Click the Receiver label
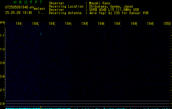The height and width of the screenshot is (109, 172). tap(57, 10)
